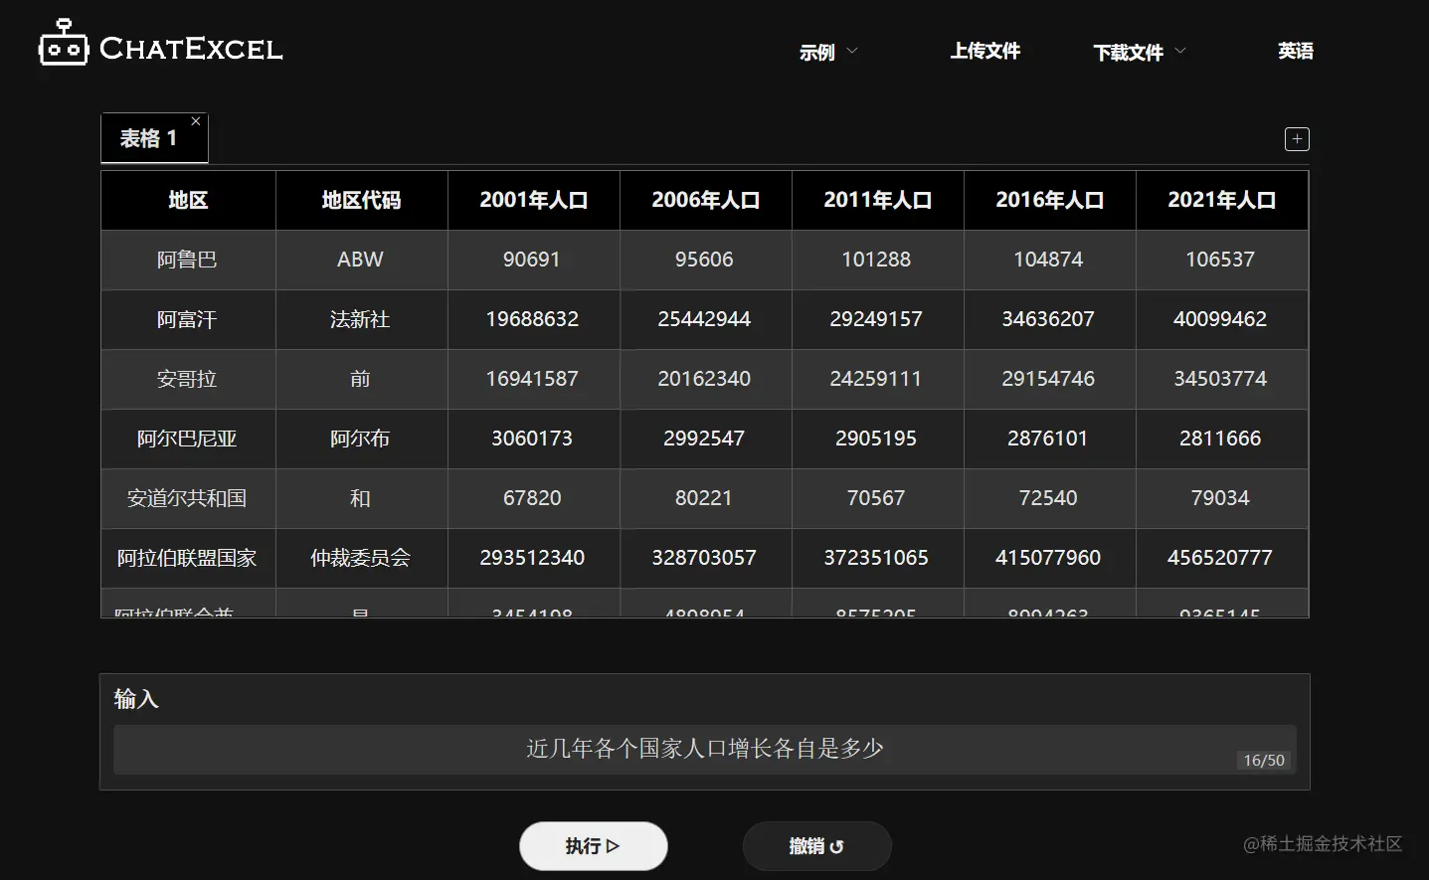The image size is (1429, 880).
Task: Click the 34636207 population cell
Action: click(x=1049, y=319)
